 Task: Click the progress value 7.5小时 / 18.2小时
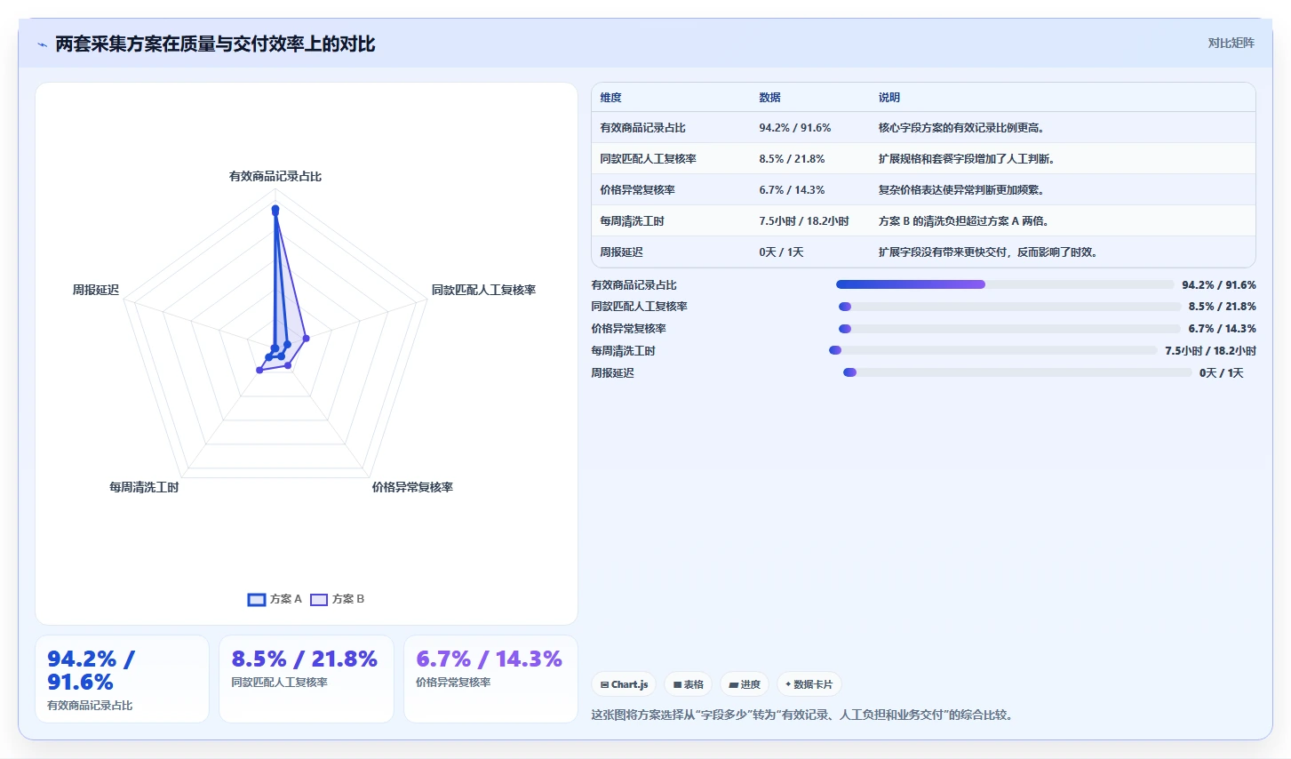coord(1210,351)
